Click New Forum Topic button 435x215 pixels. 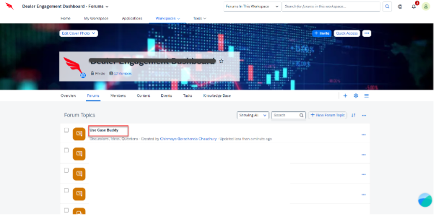tap(327, 115)
